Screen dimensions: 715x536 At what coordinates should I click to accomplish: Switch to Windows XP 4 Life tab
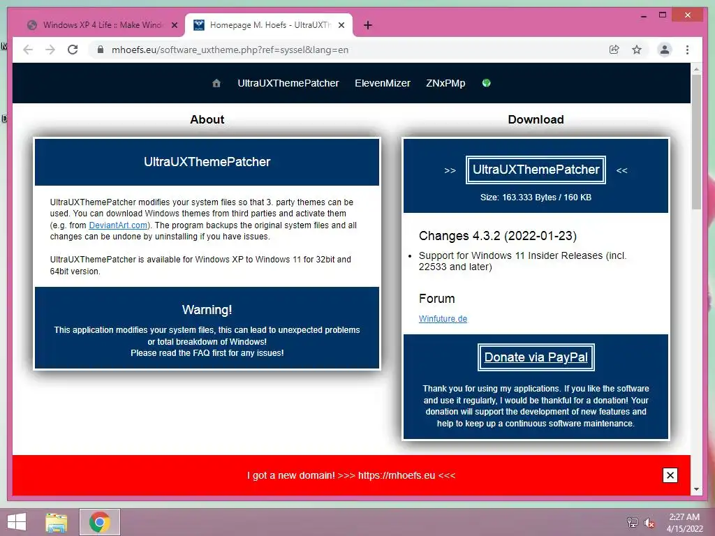102,25
